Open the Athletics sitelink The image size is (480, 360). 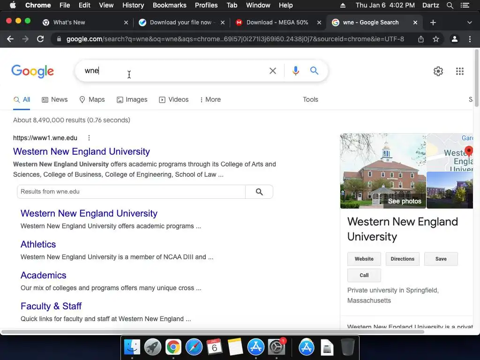tap(38, 244)
